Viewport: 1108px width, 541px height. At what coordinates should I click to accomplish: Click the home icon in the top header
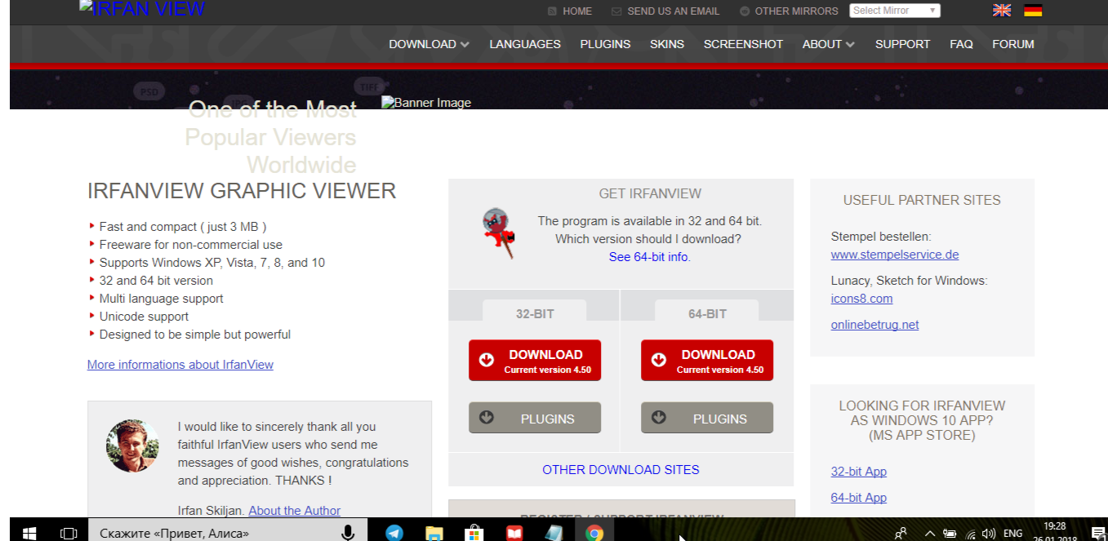point(553,11)
